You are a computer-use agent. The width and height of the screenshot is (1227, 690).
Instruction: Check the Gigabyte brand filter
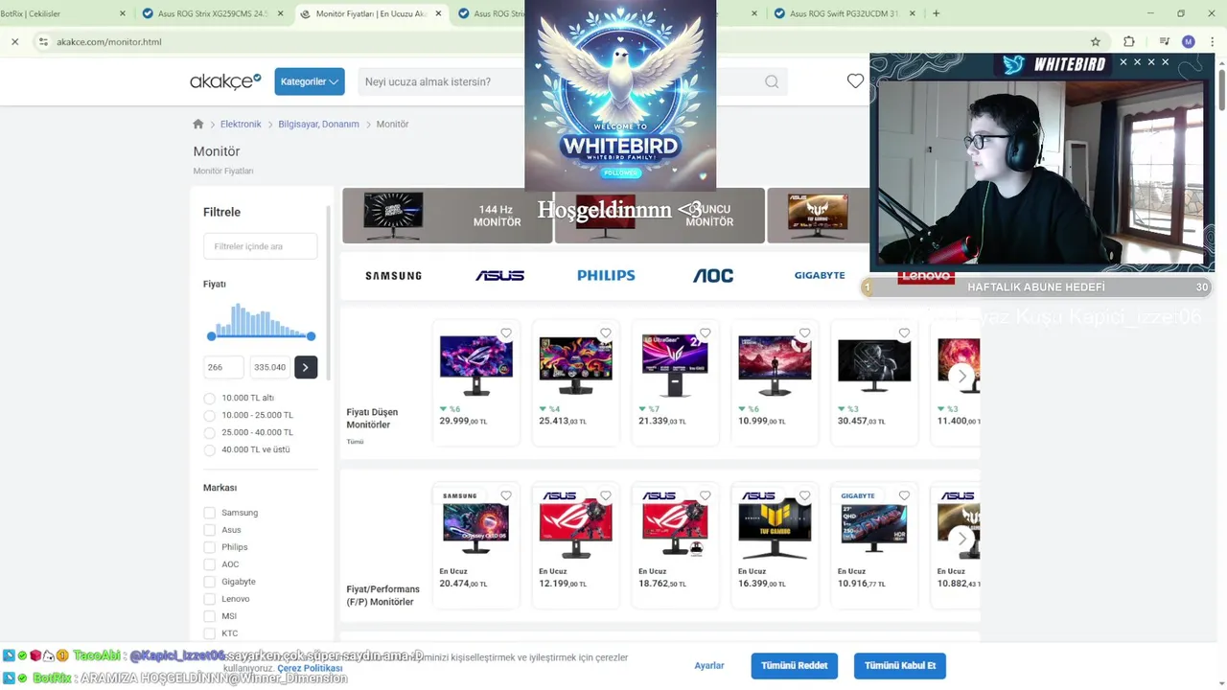[x=209, y=582]
